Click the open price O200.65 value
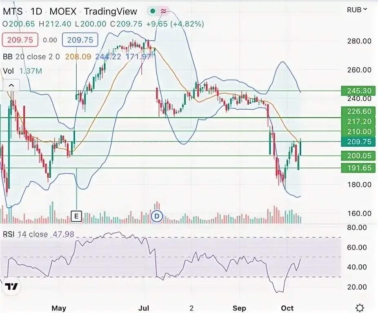The height and width of the screenshot is (313, 378). coord(19,24)
